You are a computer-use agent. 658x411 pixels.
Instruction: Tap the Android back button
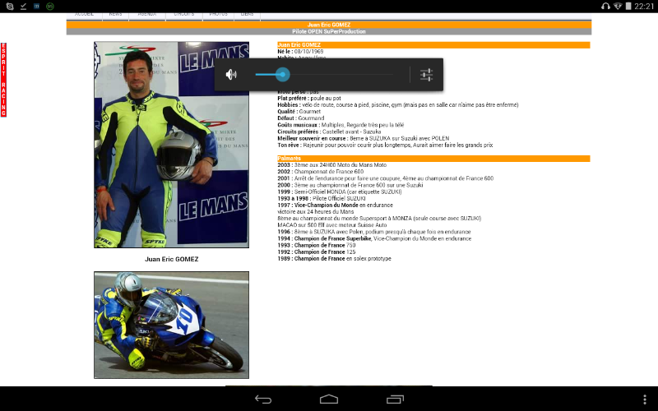pos(263,399)
